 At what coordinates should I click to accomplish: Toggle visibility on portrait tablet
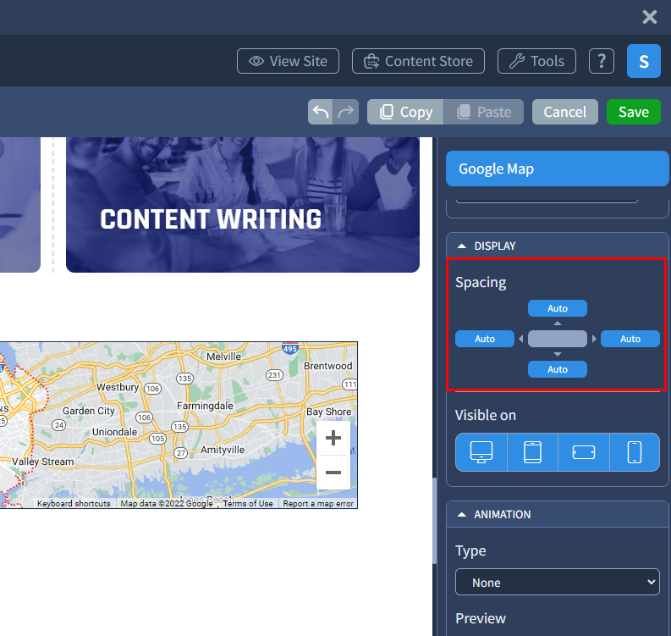pyautogui.click(x=532, y=452)
